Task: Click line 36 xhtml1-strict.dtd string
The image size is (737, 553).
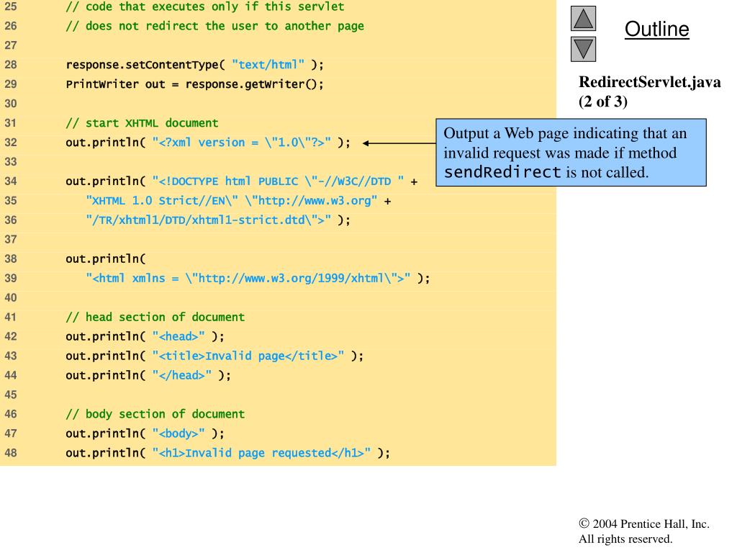Action: point(208,220)
